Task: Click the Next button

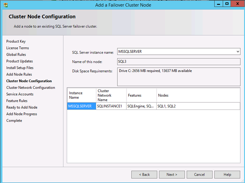Action: (x=172, y=174)
